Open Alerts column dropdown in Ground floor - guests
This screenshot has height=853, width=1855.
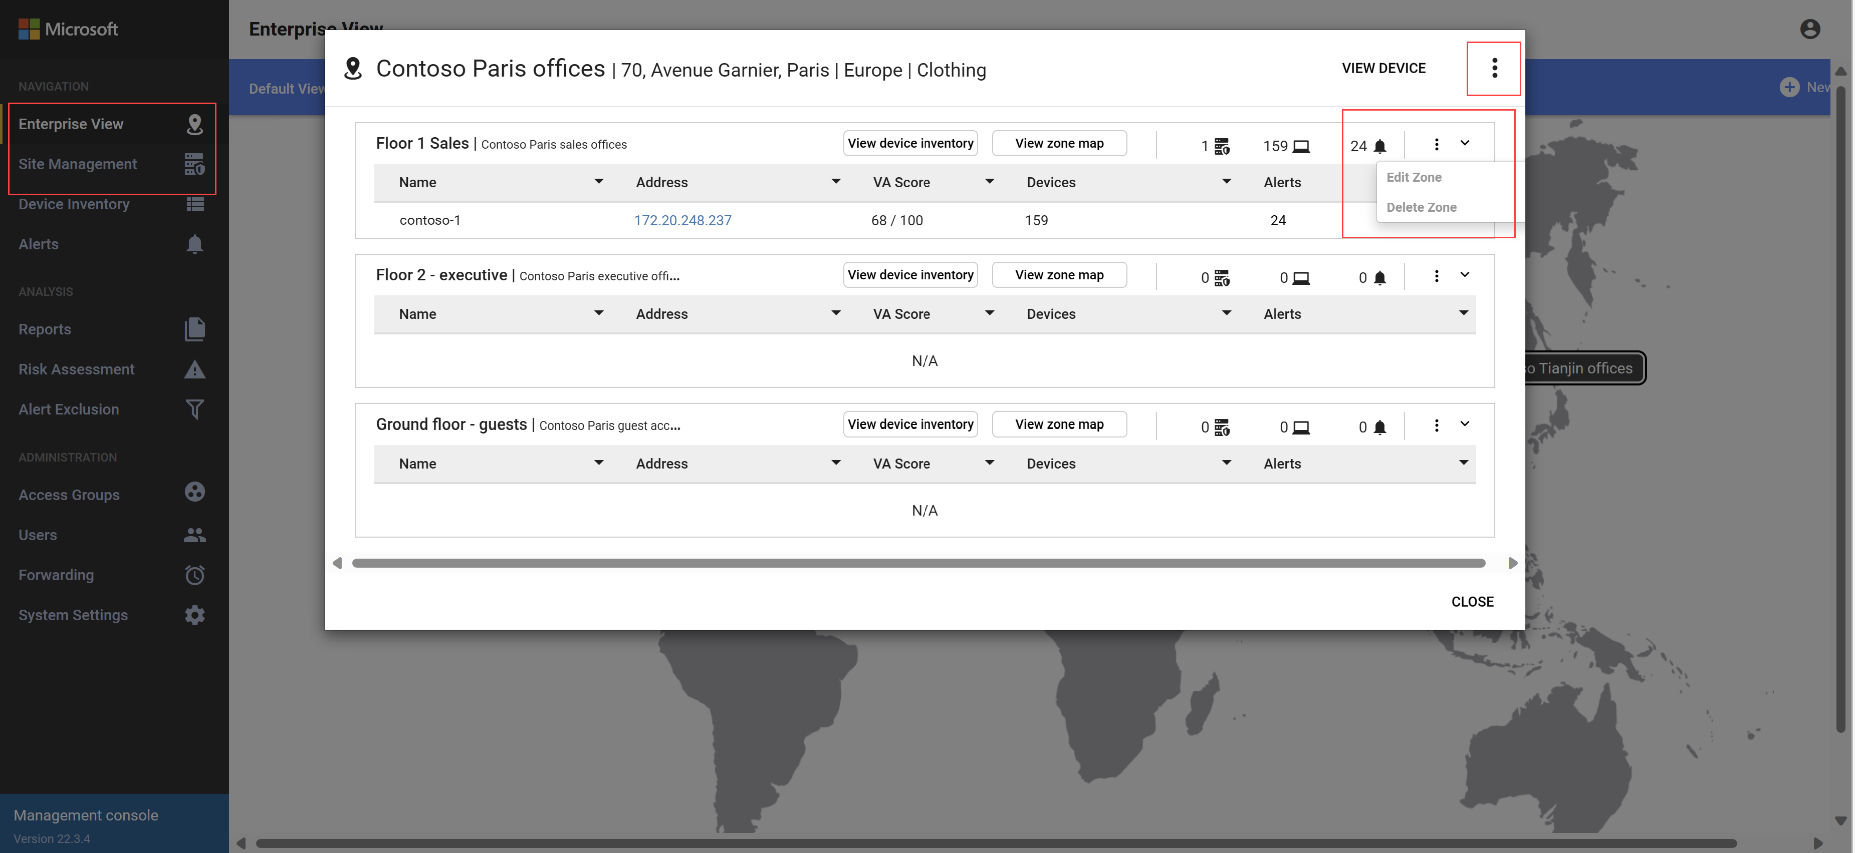pos(1463,463)
